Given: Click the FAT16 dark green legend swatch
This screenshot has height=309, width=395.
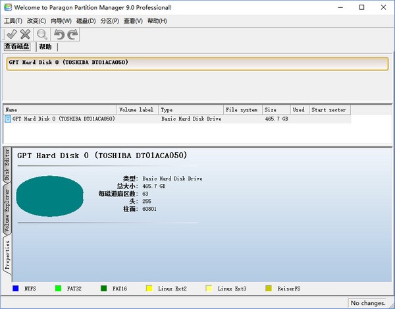Looking at the screenshot, I should (x=103, y=289).
